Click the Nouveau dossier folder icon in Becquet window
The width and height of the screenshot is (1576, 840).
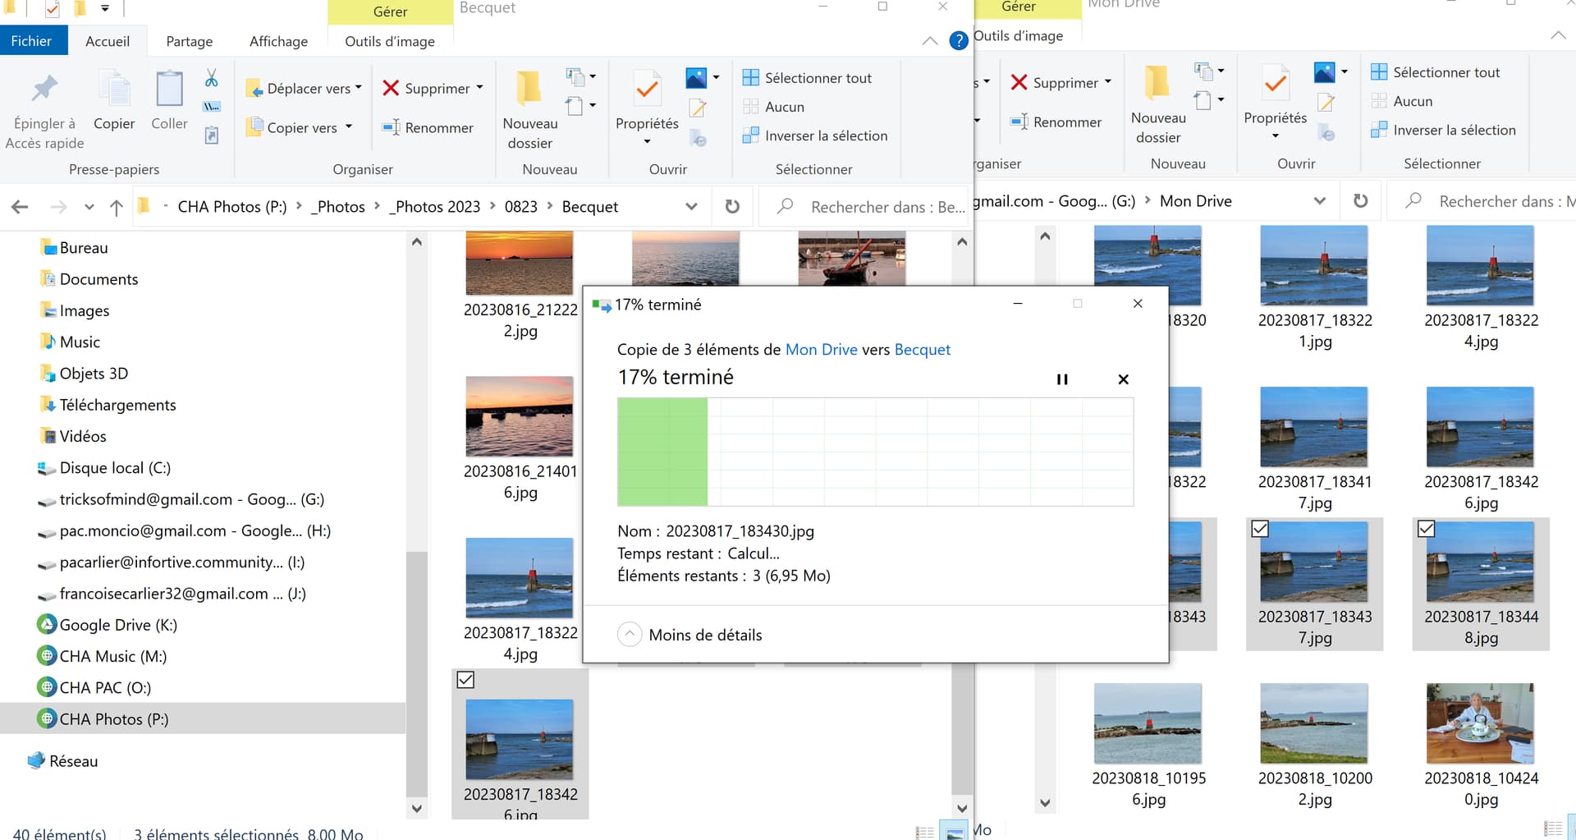[529, 89]
